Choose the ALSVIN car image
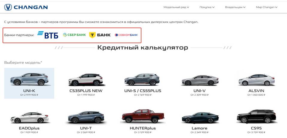This screenshot has height=138, width=287. coord(257,80)
